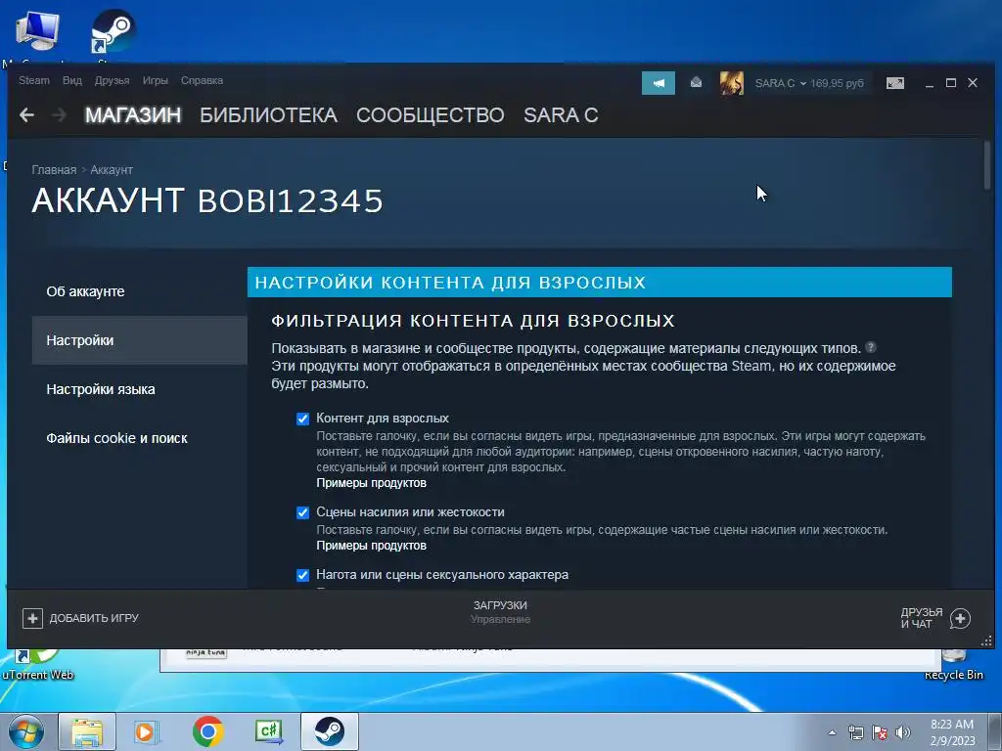Maximize the Steam window
The image size is (1002, 751).
[x=951, y=83]
